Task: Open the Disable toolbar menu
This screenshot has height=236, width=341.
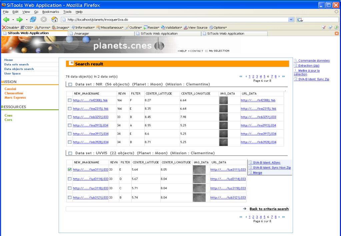Action: click(10, 27)
